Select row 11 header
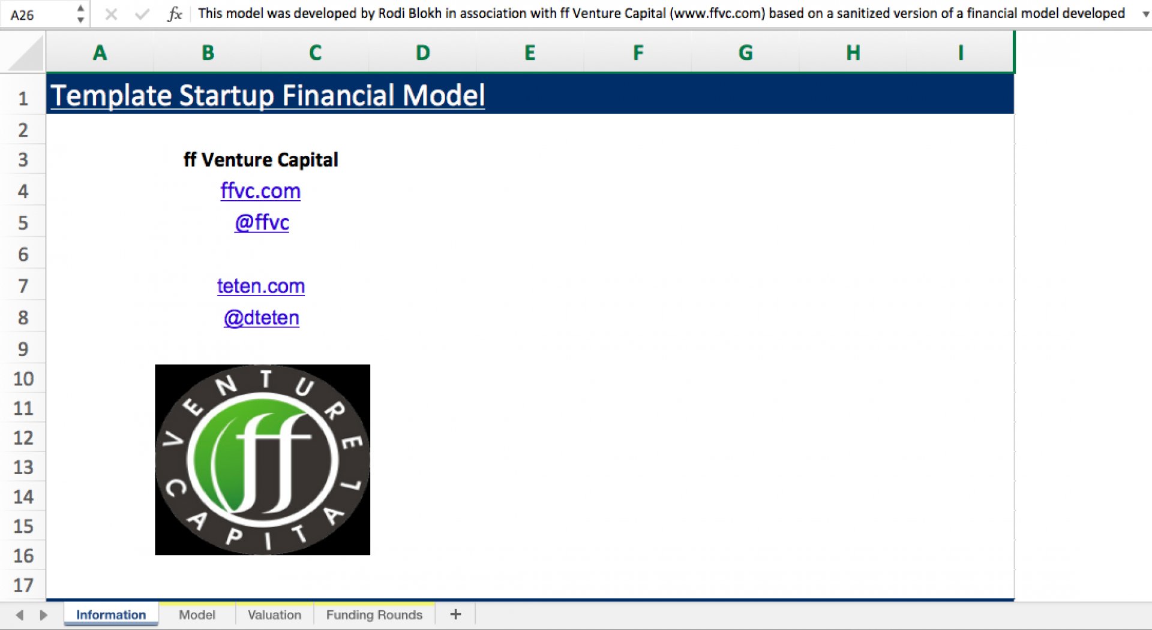Viewport: 1152px width, 630px height. click(x=23, y=408)
